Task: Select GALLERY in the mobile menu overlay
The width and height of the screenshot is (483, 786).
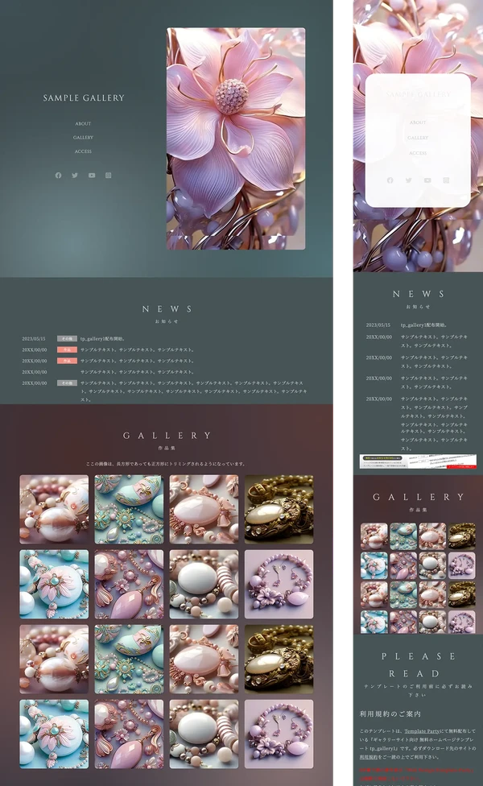Action: click(418, 138)
